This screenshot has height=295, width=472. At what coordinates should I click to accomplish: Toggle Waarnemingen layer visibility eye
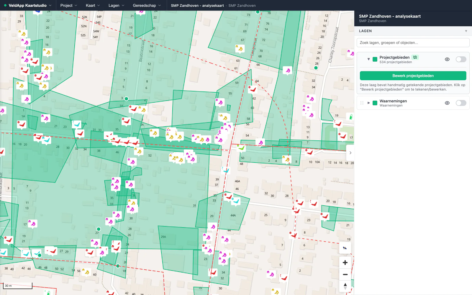[x=447, y=103]
